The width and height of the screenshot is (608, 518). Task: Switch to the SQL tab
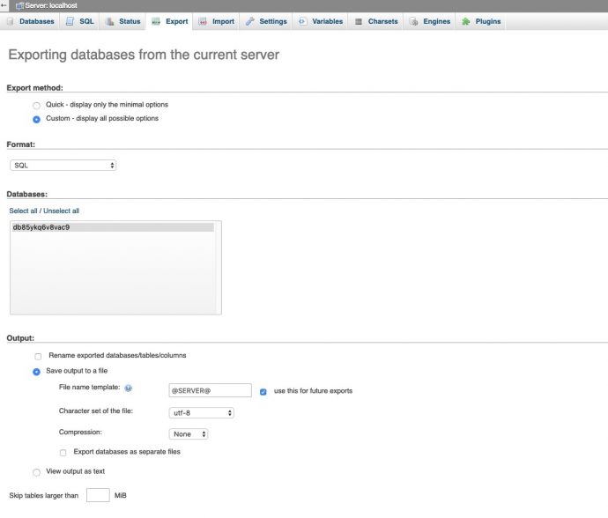80,21
